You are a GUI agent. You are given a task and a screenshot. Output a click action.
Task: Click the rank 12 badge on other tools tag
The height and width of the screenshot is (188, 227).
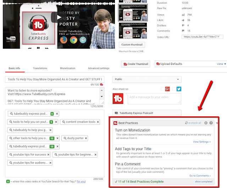click(x=52, y=138)
